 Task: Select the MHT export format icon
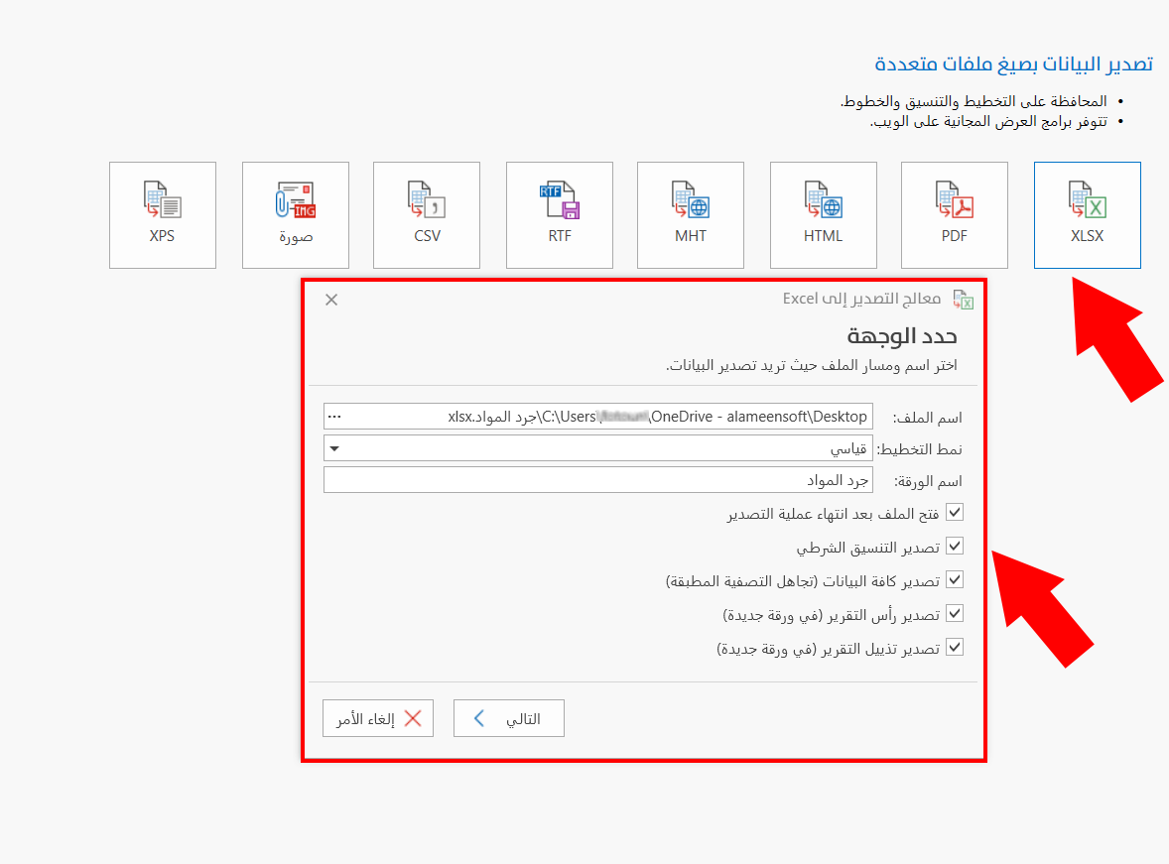(x=690, y=214)
